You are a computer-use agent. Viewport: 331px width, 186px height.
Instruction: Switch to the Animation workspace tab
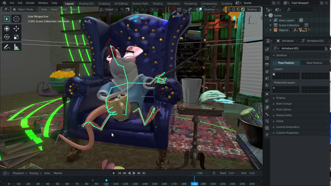click(173, 4)
